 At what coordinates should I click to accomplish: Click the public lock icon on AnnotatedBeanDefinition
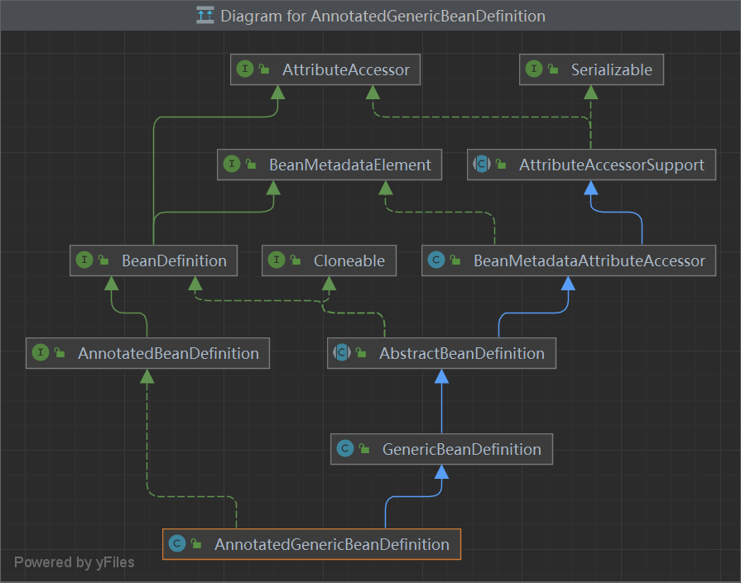[60, 352]
